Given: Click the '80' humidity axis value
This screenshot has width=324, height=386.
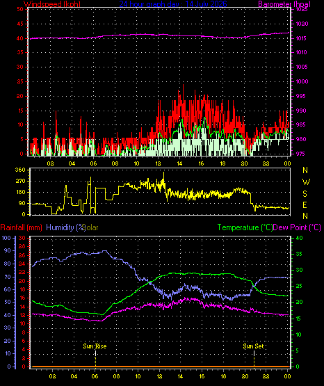Looking at the screenshot, I should coord(8,264).
